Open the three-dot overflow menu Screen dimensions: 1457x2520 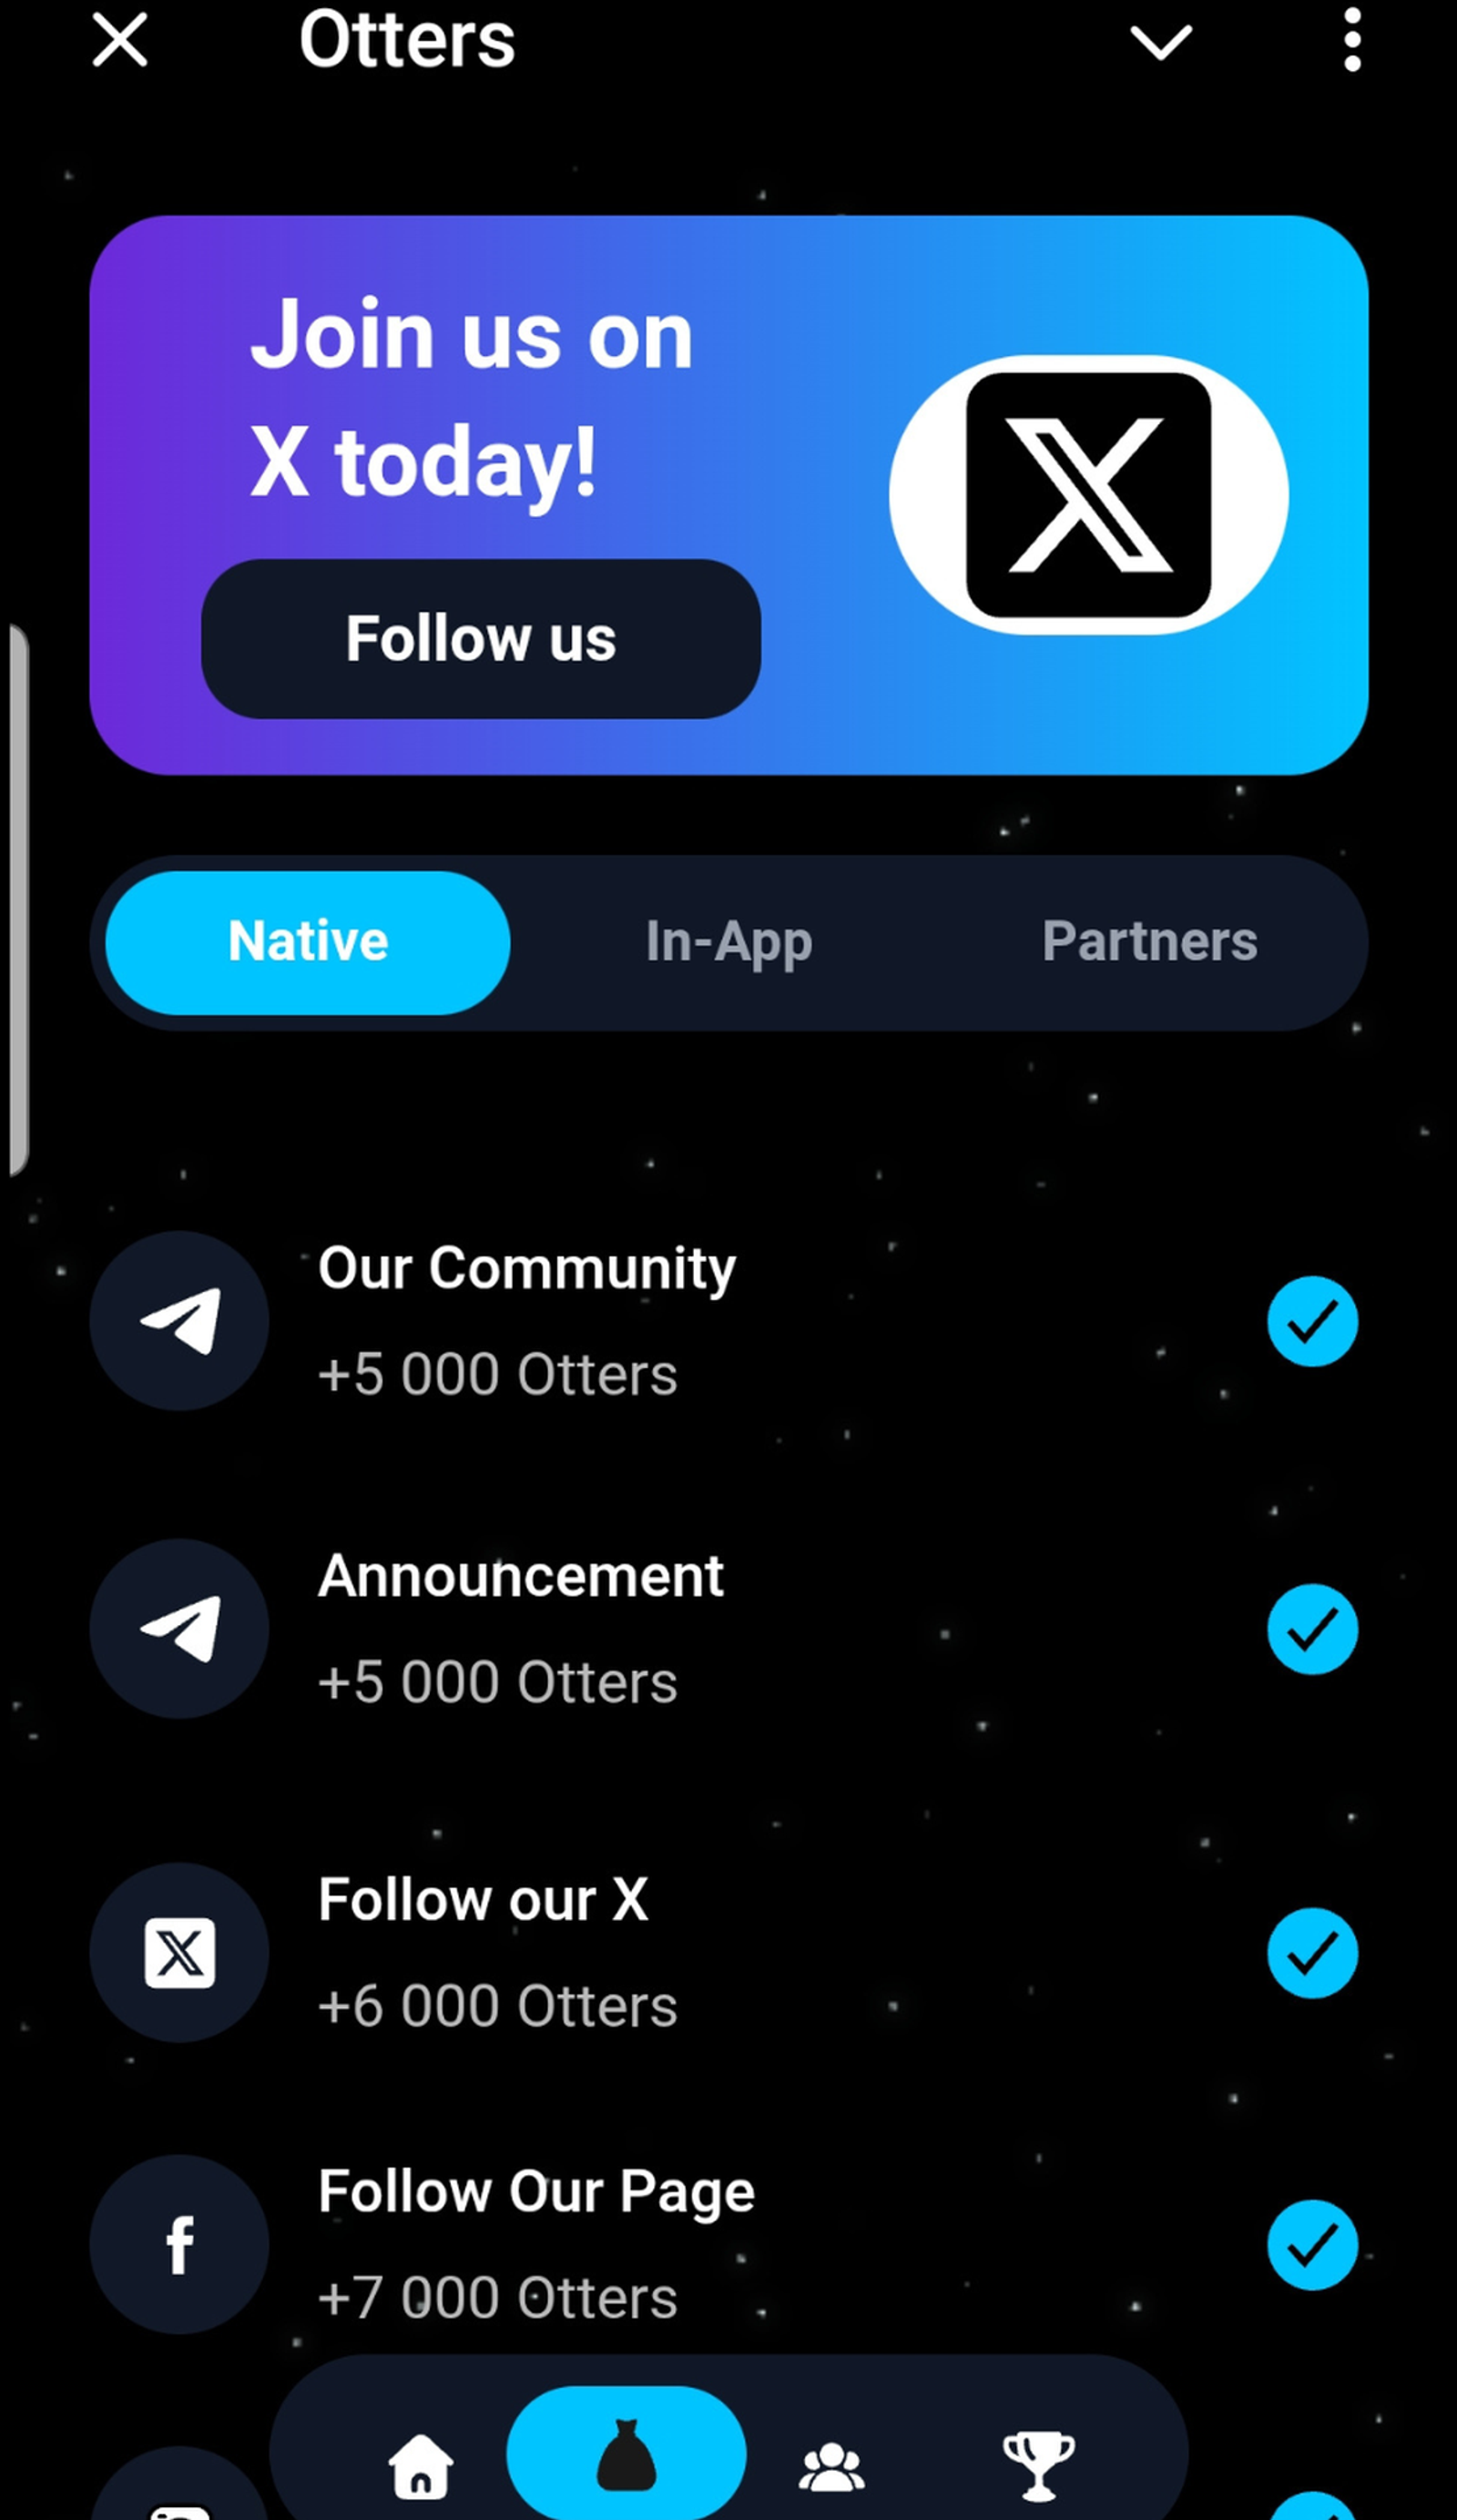(x=1352, y=40)
